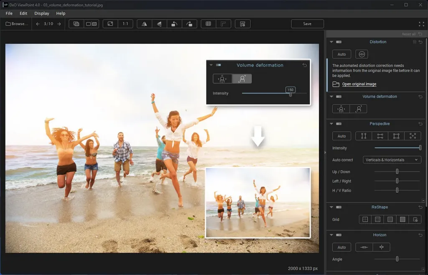The height and width of the screenshot is (275, 428).
Task: Select the manual distortion correction icon
Action: tap(362, 54)
